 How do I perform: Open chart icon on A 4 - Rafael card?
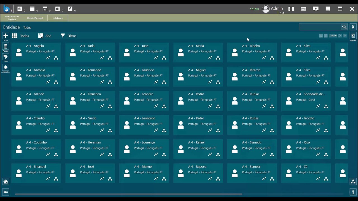[210, 154]
